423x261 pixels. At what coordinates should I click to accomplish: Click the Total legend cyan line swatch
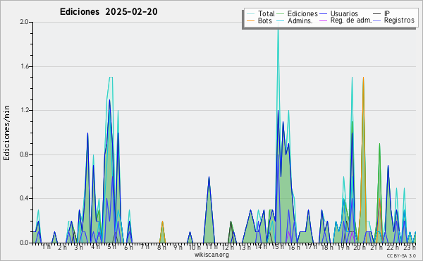coord(250,14)
